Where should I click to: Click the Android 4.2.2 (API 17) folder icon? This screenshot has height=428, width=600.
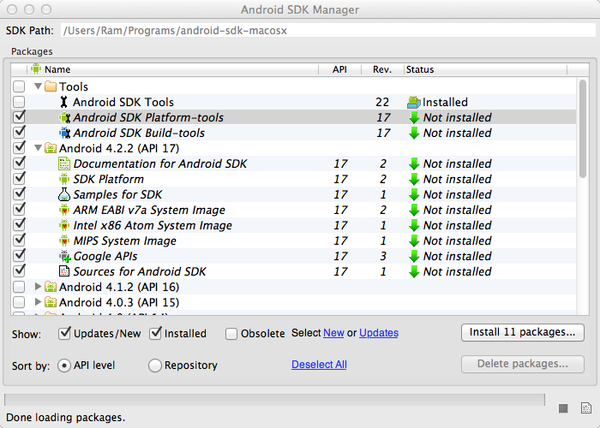(x=51, y=148)
